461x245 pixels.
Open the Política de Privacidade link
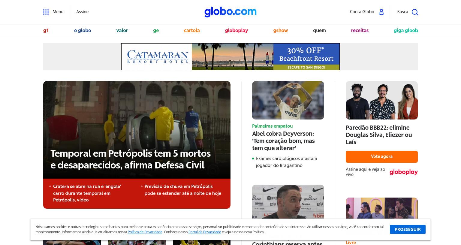[145, 232]
